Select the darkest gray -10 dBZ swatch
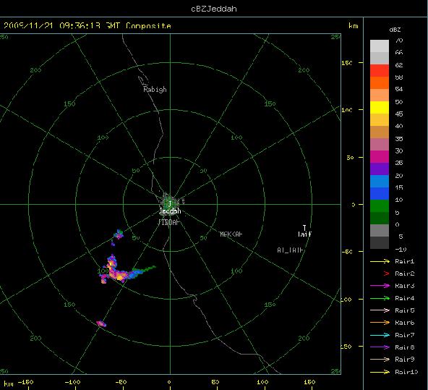 tap(380, 243)
